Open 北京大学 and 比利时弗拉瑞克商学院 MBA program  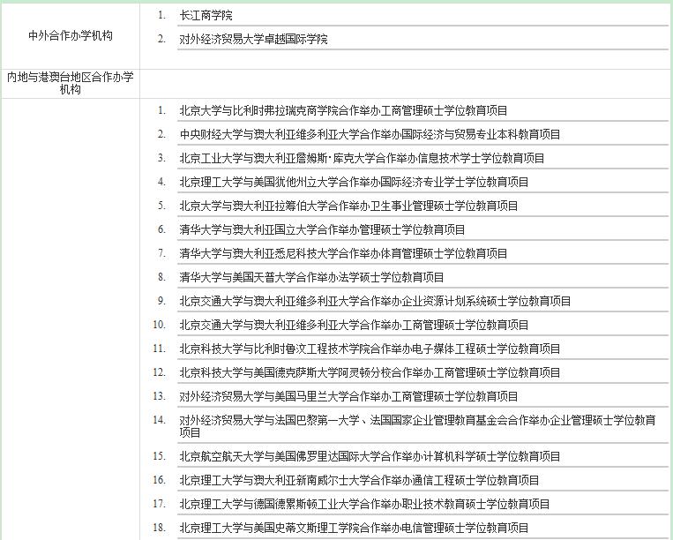tap(343, 111)
